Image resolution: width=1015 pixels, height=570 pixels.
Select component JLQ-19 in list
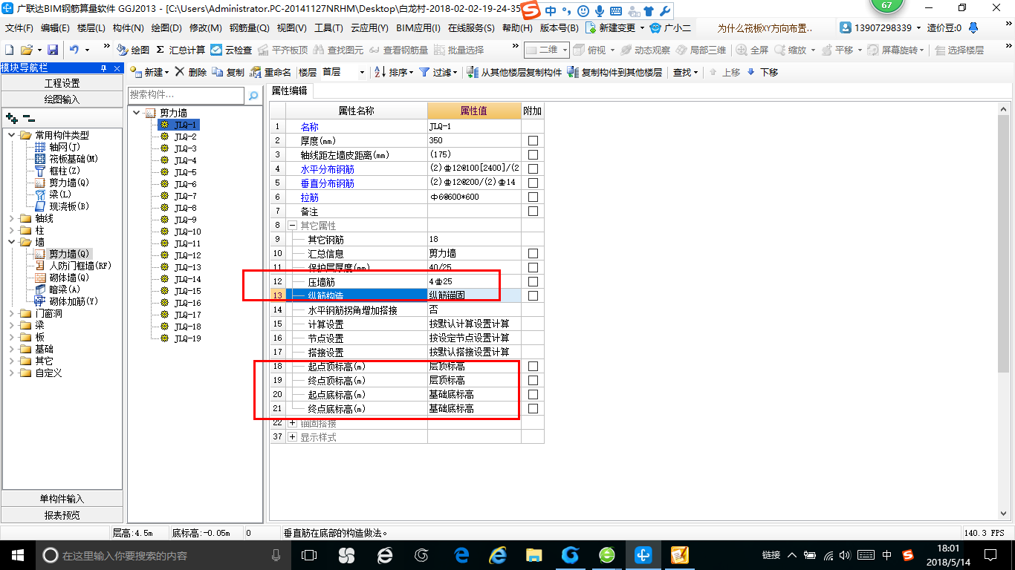(x=188, y=338)
